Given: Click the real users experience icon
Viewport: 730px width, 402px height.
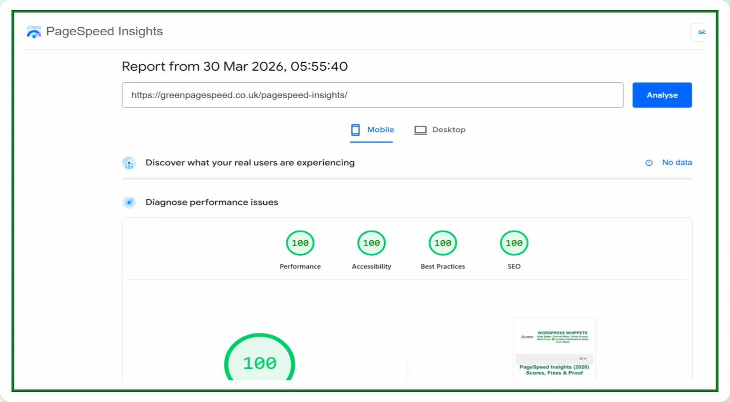Looking at the screenshot, I should pos(129,163).
